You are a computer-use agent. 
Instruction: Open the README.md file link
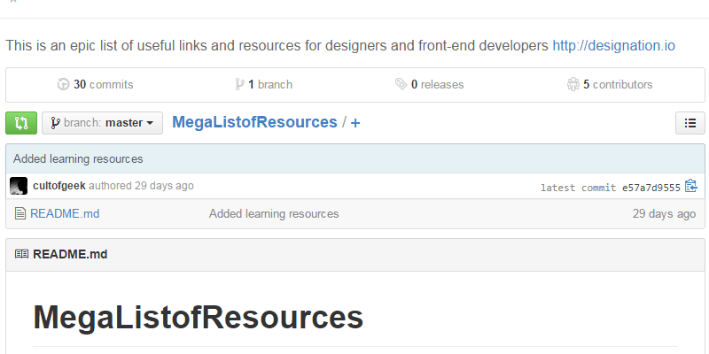click(x=65, y=213)
